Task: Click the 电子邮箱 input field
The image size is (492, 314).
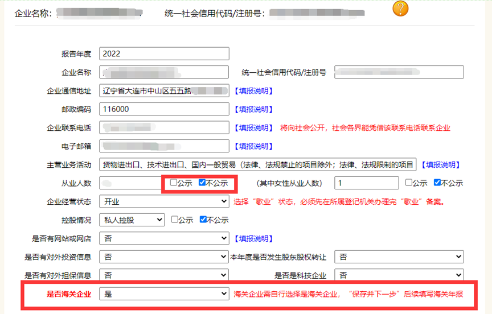Action: click(164, 146)
